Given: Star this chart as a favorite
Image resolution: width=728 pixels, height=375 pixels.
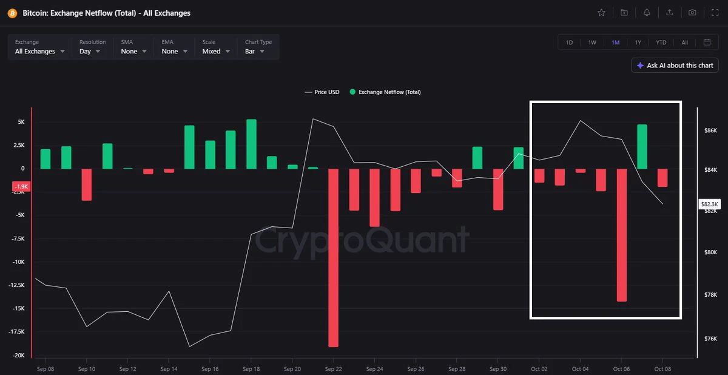Looking at the screenshot, I should [601, 12].
